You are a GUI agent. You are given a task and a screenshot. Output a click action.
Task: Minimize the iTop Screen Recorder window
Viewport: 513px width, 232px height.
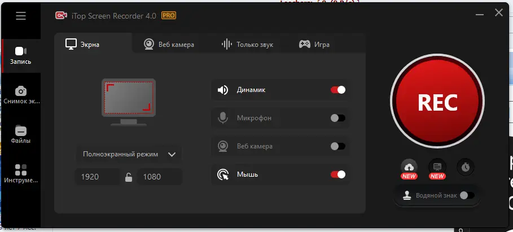(x=480, y=14)
